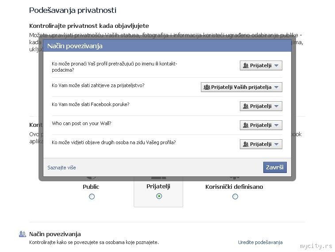Click the Uredite podešavanja link

pos(260,242)
